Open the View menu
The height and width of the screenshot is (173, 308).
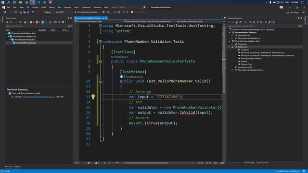click(21, 7)
